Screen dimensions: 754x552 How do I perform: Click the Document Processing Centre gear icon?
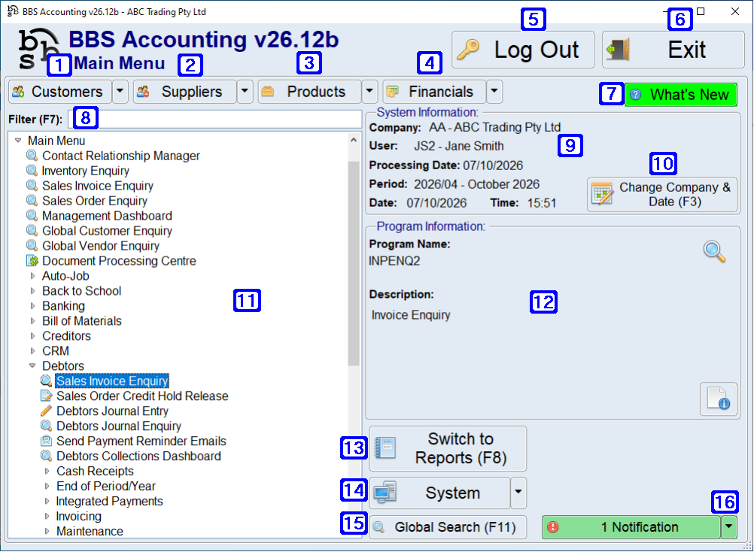[32, 261]
